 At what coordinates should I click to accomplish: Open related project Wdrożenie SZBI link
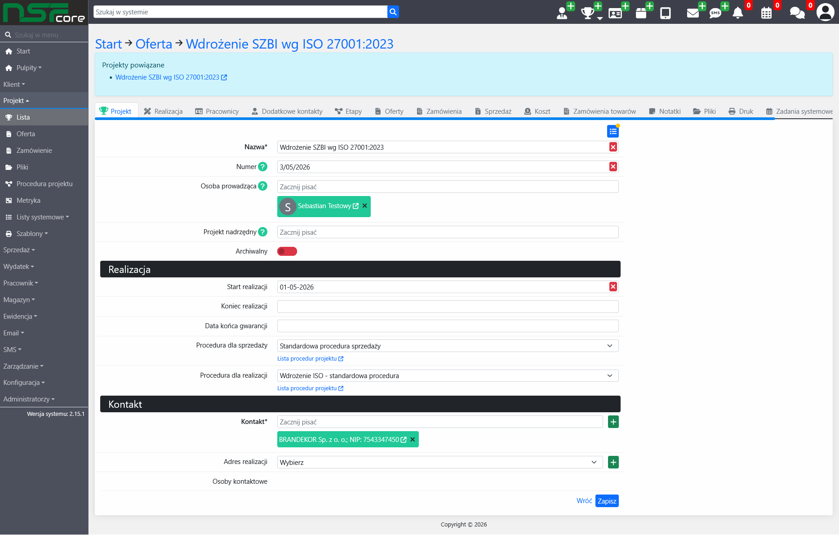pos(171,77)
